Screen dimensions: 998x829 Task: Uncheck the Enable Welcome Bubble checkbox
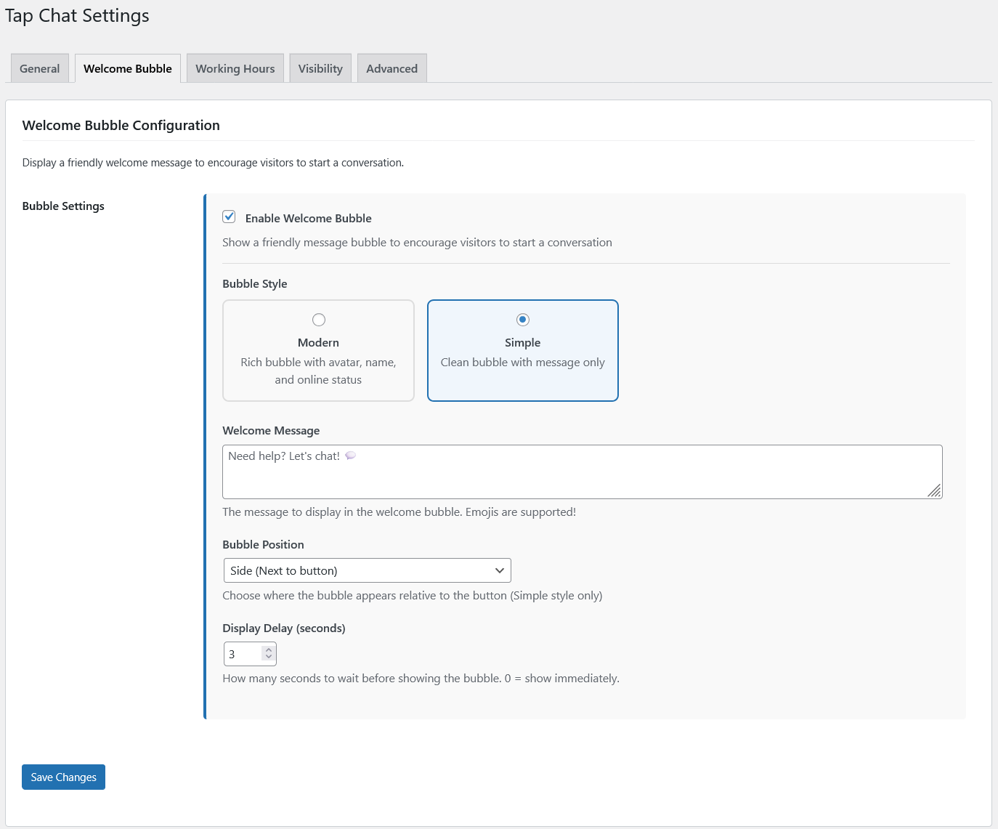pos(229,217)
